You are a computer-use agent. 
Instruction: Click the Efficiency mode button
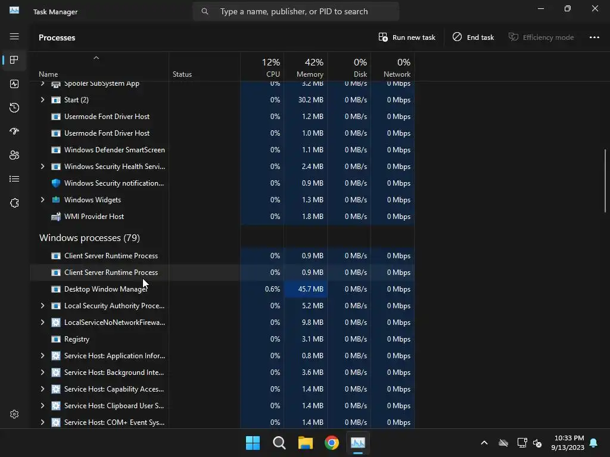pyautogui.click(x=541, y=37)
